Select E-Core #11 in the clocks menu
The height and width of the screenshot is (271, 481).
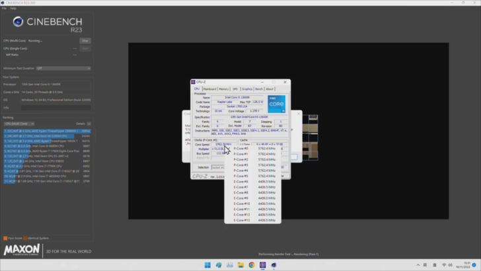tap(253, 210)
